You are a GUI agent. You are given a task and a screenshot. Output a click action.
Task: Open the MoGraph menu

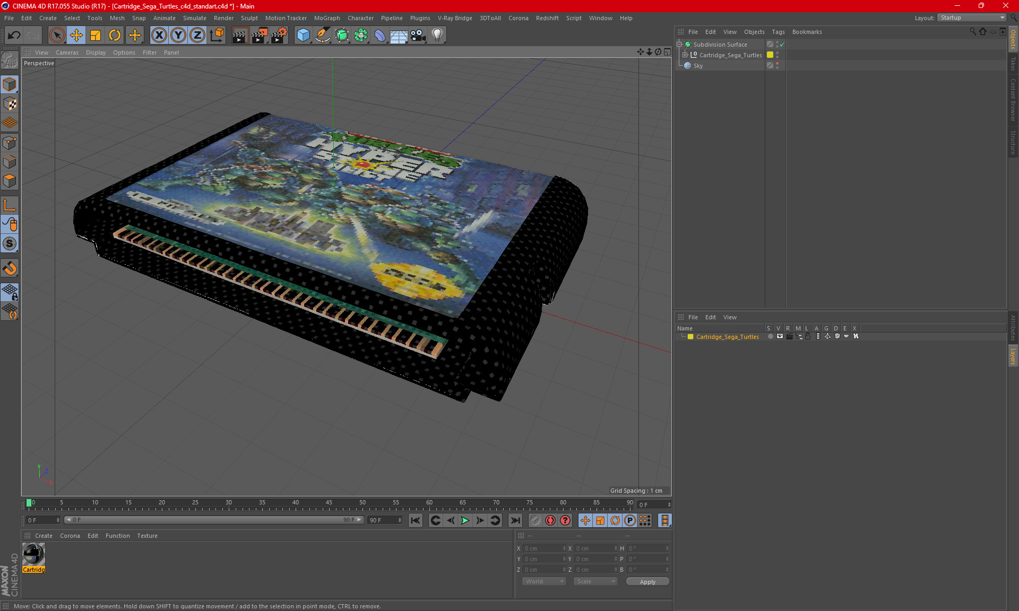pyautogui.click(x=326, y=18)
